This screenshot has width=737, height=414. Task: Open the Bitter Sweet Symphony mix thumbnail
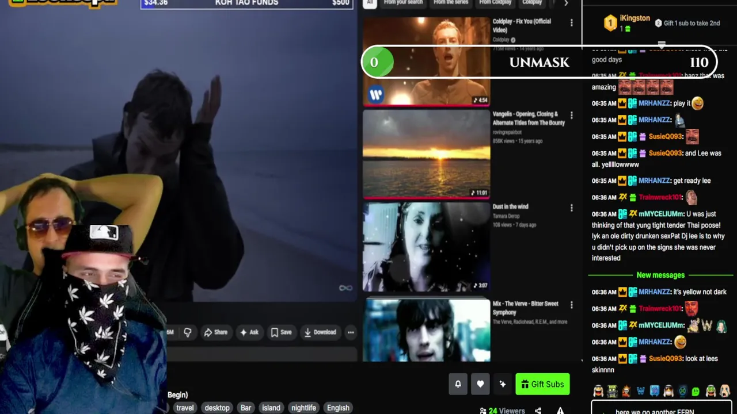[x=426, y=330]
